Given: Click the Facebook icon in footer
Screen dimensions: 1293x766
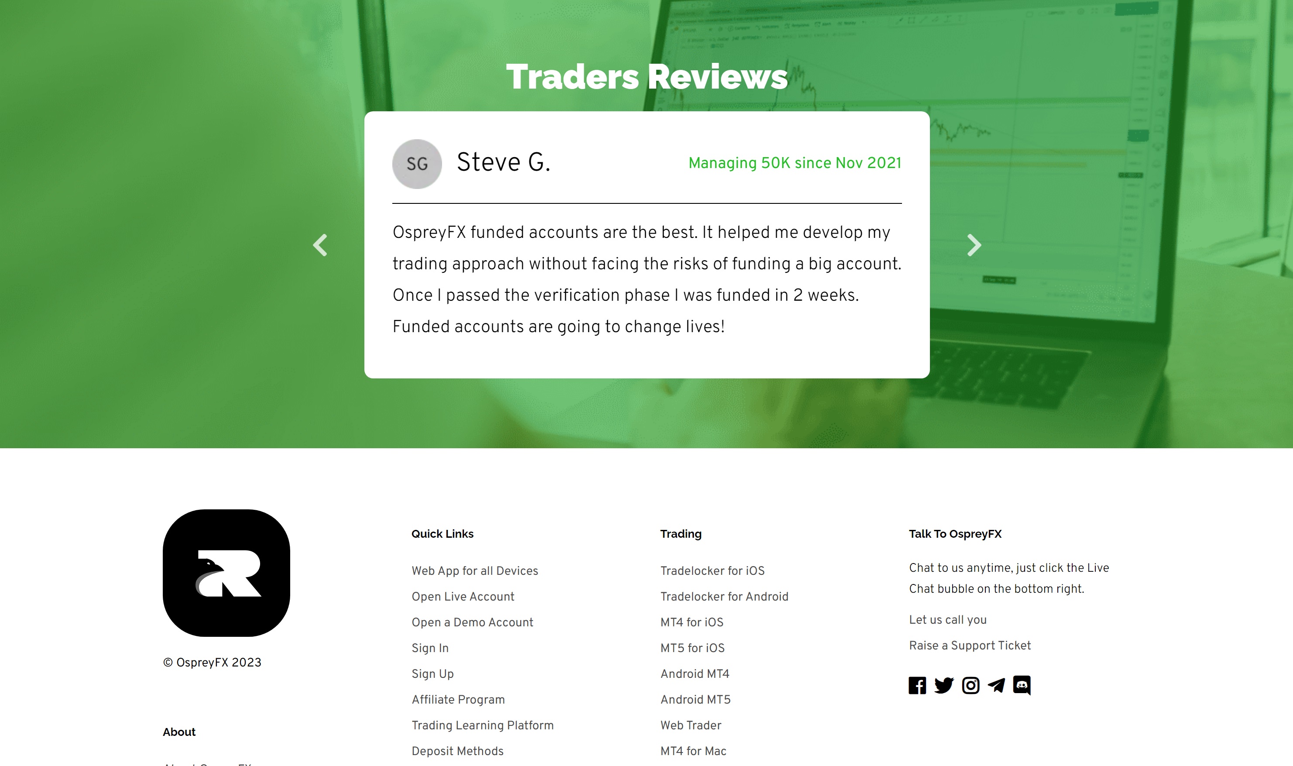Looking at the screenshot, I should pos(918,685).
